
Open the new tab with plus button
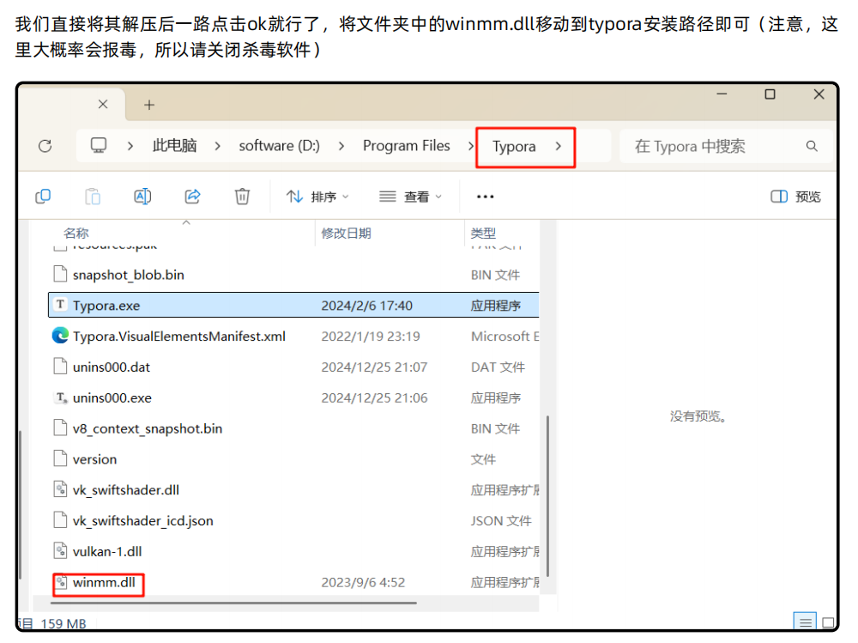pyautogui.click(x=149, y=105)
